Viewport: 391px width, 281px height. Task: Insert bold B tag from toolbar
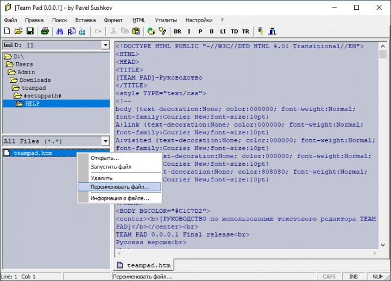point(212,31)
